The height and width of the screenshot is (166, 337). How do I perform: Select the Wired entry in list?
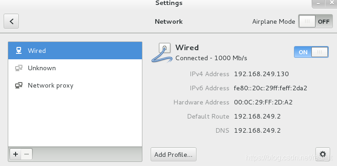pos(75,51)
